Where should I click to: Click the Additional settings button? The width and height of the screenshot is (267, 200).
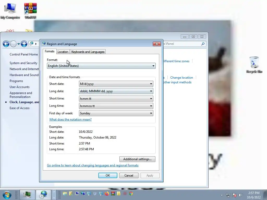click(x=137, y=159)
